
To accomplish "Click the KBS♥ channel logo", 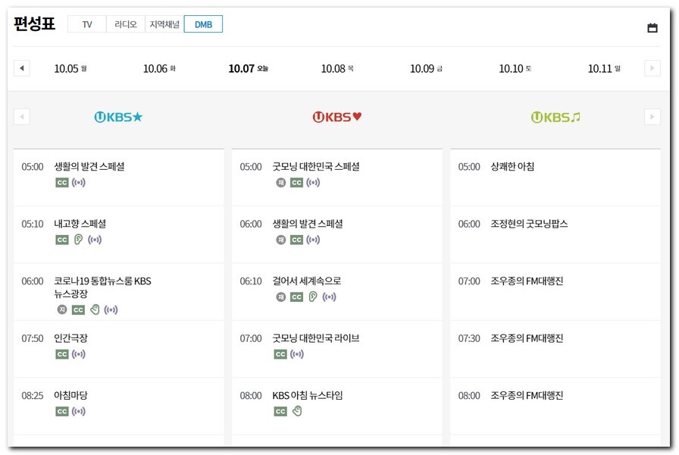I will click(338, 117).
